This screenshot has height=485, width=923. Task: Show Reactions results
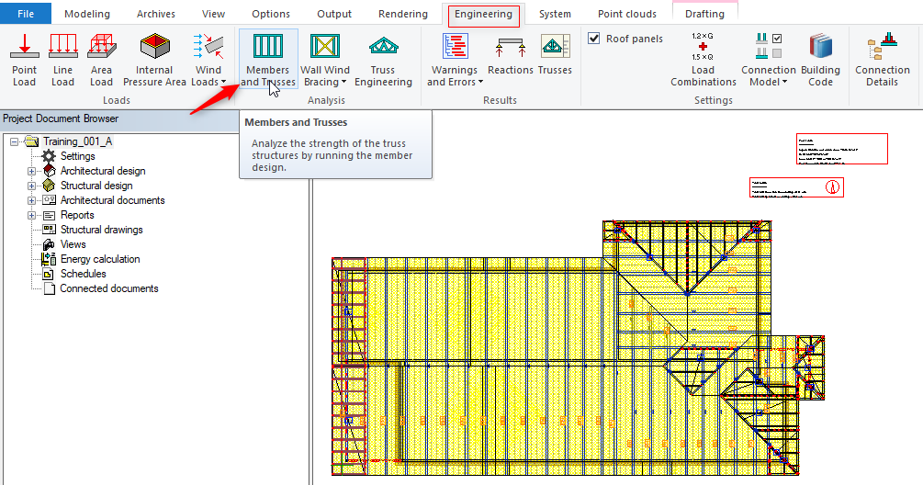point(511,57)
